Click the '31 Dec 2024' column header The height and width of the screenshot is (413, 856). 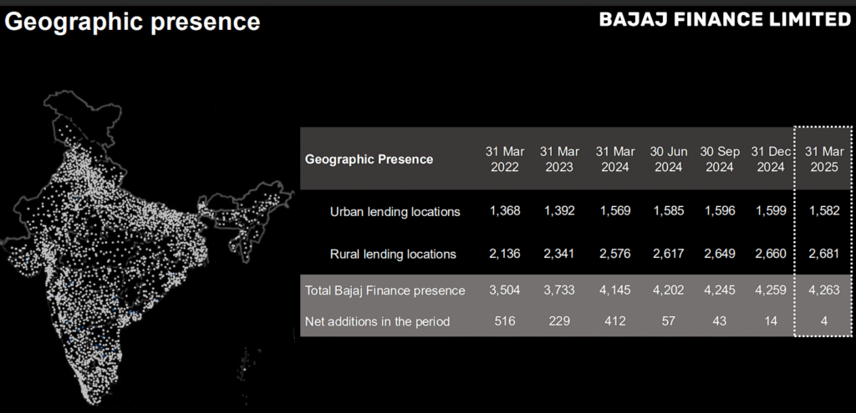pyautogui.click(x=771, y=159)
